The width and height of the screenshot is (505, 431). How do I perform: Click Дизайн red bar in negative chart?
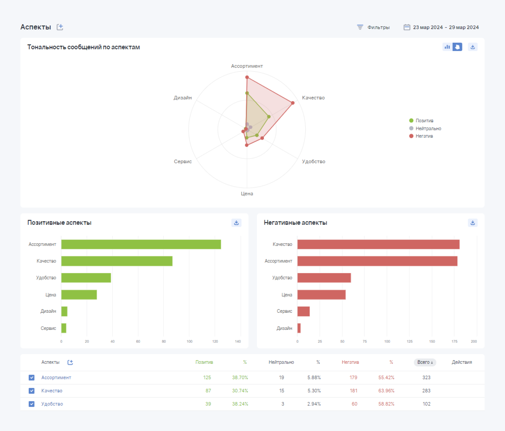[x=299, y=328]
